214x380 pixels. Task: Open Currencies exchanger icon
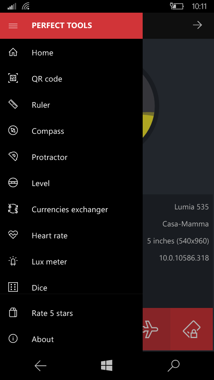tap(13, 209)
